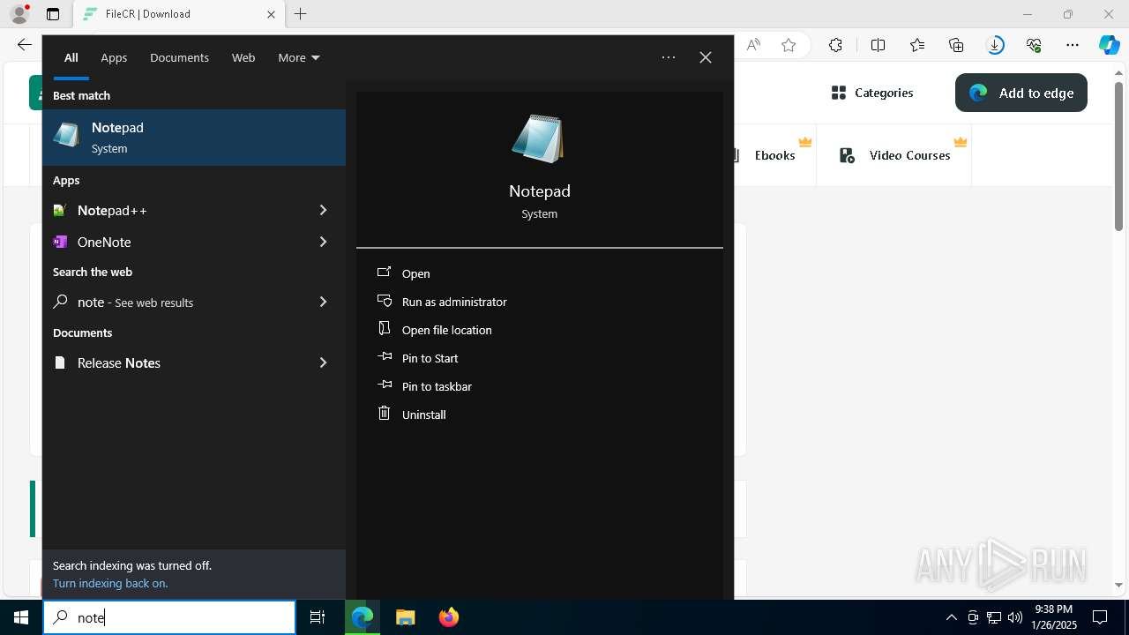Screen dimensions: 1129x635
Task: Open Edge Favorites list
Action: 917,45
